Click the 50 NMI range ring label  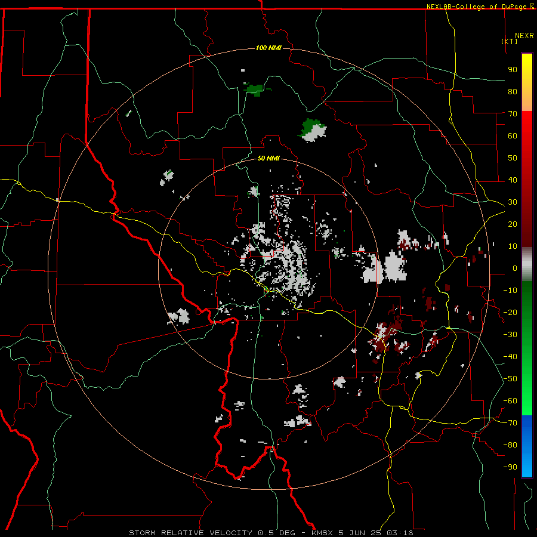pos(268,158)
